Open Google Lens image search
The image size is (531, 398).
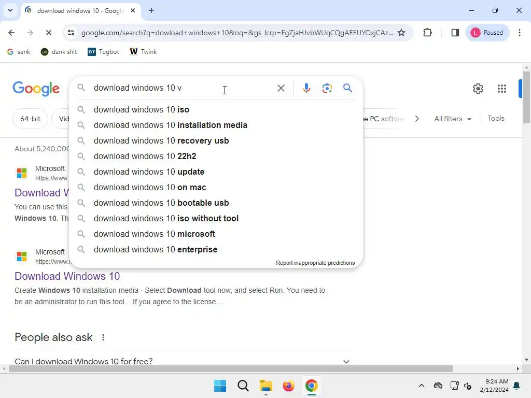pos(327,88)
